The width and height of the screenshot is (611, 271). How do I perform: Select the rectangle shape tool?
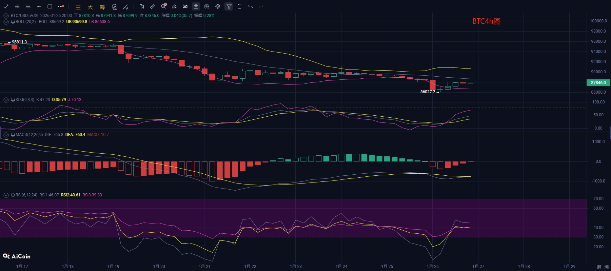50,6
